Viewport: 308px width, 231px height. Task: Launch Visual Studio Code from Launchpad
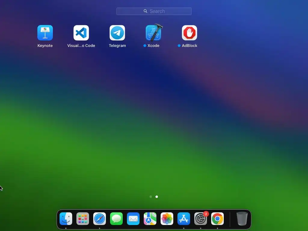tap(81, 32)
